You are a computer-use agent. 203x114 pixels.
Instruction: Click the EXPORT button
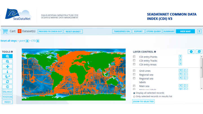(x=138, y=31)
